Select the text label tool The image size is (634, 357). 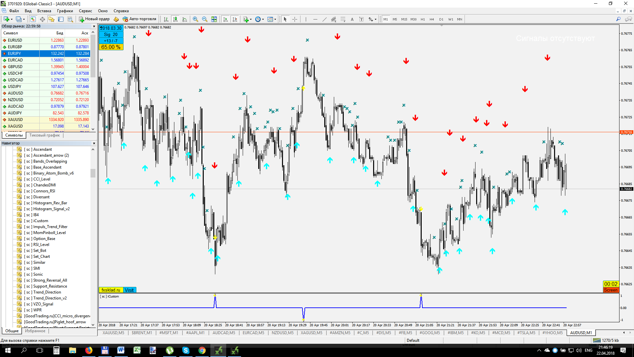click(362, 19)
